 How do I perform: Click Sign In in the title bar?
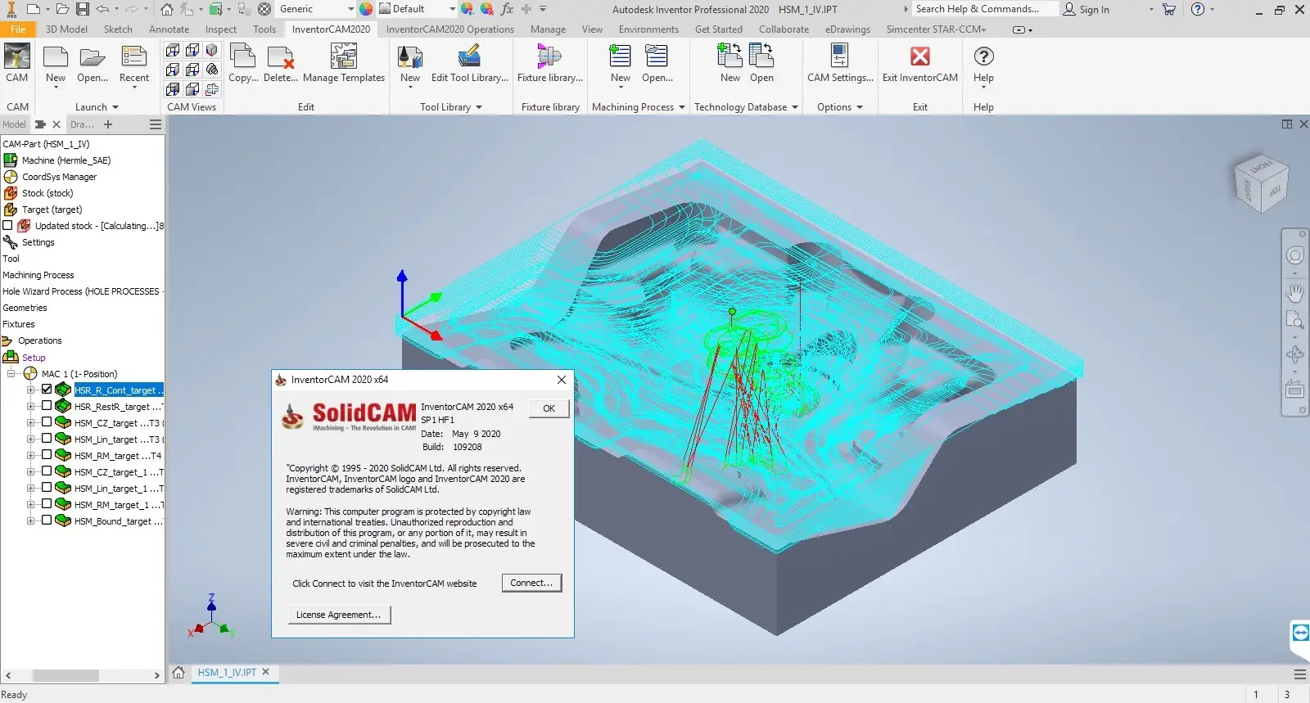click(x=1086, y=9)
